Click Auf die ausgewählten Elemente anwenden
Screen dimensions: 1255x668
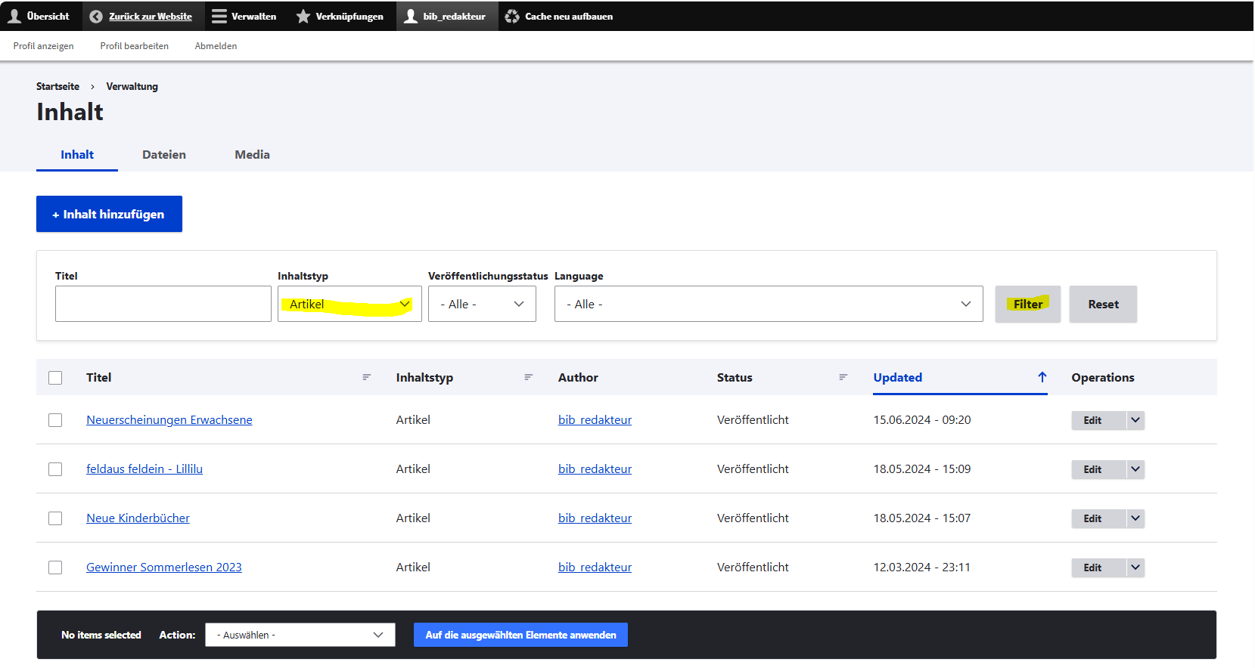click(x=520, y=635)
